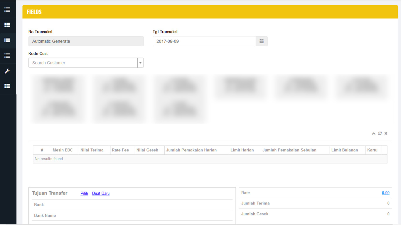Focus the Tgl Transaksi date field
This screenshot has height=225, width=401.
204,41
